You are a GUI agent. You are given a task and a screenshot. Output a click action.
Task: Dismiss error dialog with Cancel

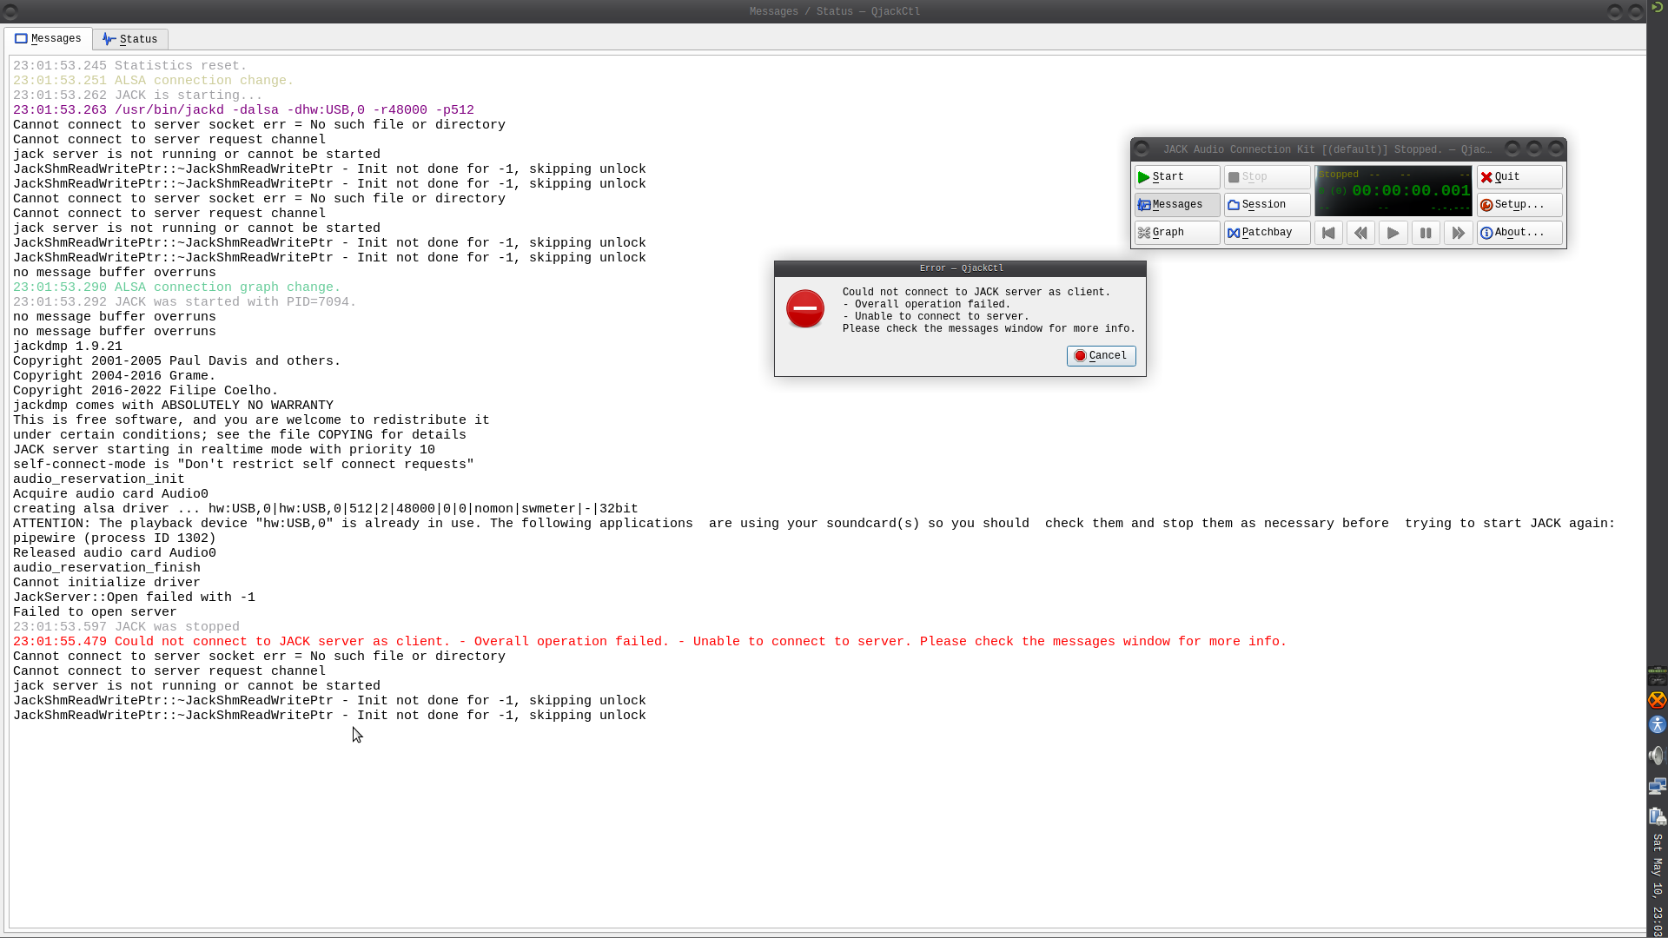pyautogui.click(x=1101, y=356)
